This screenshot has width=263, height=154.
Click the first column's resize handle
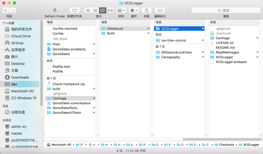click(98, 135)
